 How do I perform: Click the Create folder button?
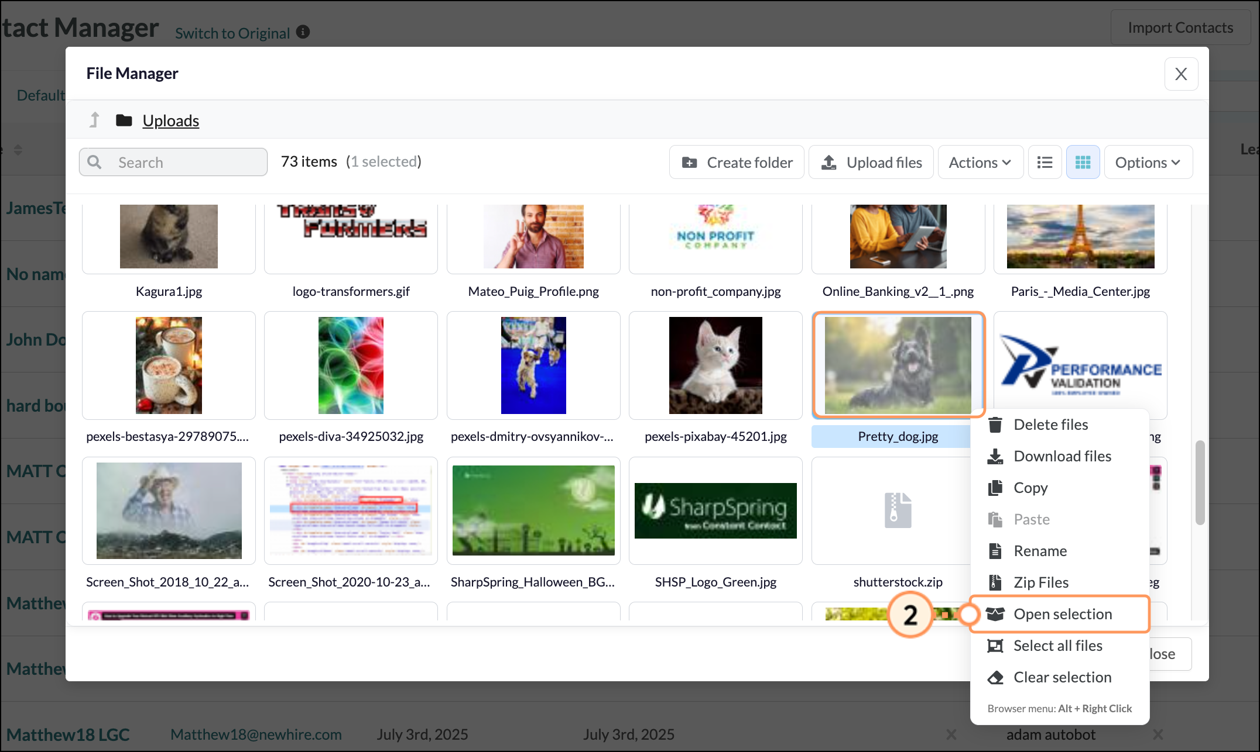tap(737, 162)
